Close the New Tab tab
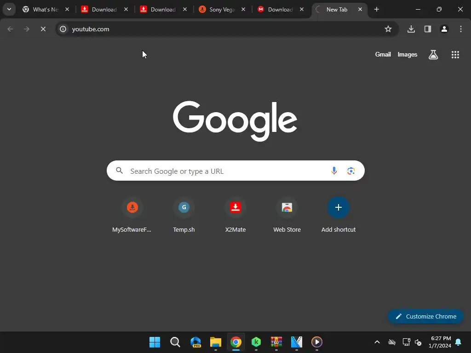 click(x=360, y=9)
